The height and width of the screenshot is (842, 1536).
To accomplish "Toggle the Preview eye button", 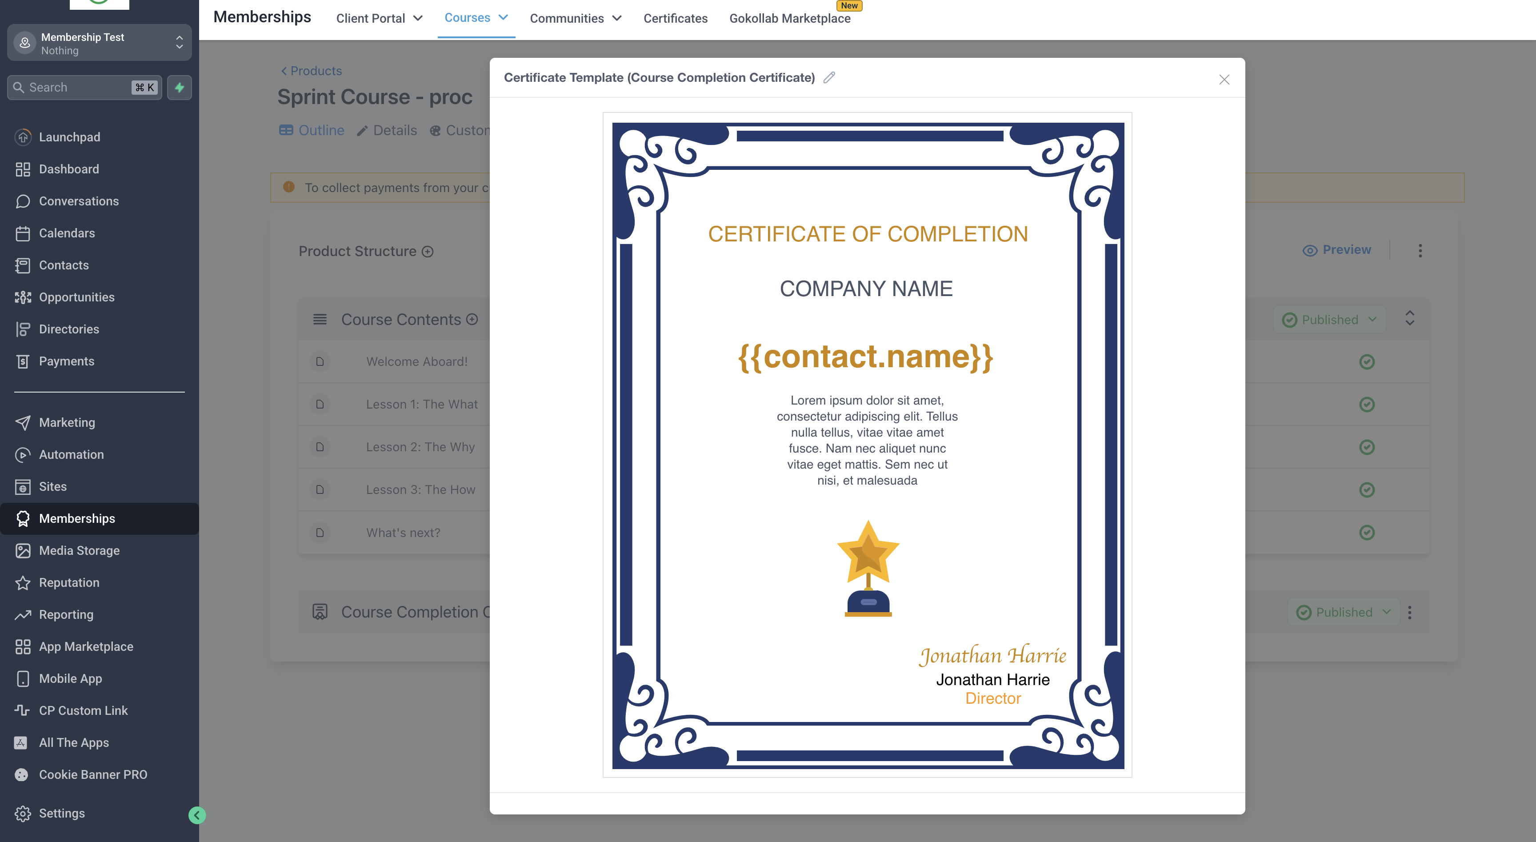I will coord(1336,250).
